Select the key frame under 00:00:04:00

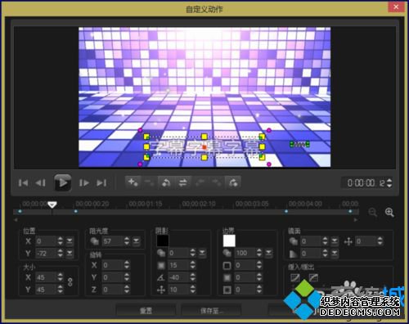click(286, 211)
